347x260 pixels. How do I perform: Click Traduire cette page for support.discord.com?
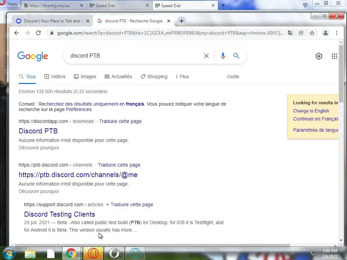coord(132,204)
